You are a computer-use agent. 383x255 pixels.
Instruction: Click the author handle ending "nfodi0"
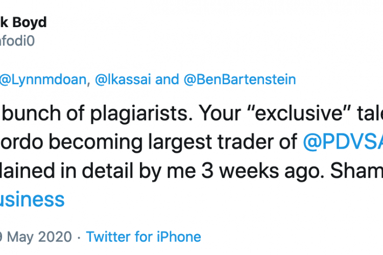(x=17, y=41)
